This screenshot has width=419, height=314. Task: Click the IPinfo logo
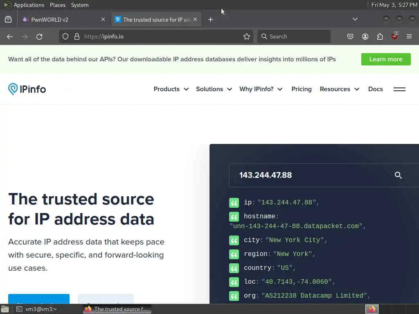(x=27, y=89)
